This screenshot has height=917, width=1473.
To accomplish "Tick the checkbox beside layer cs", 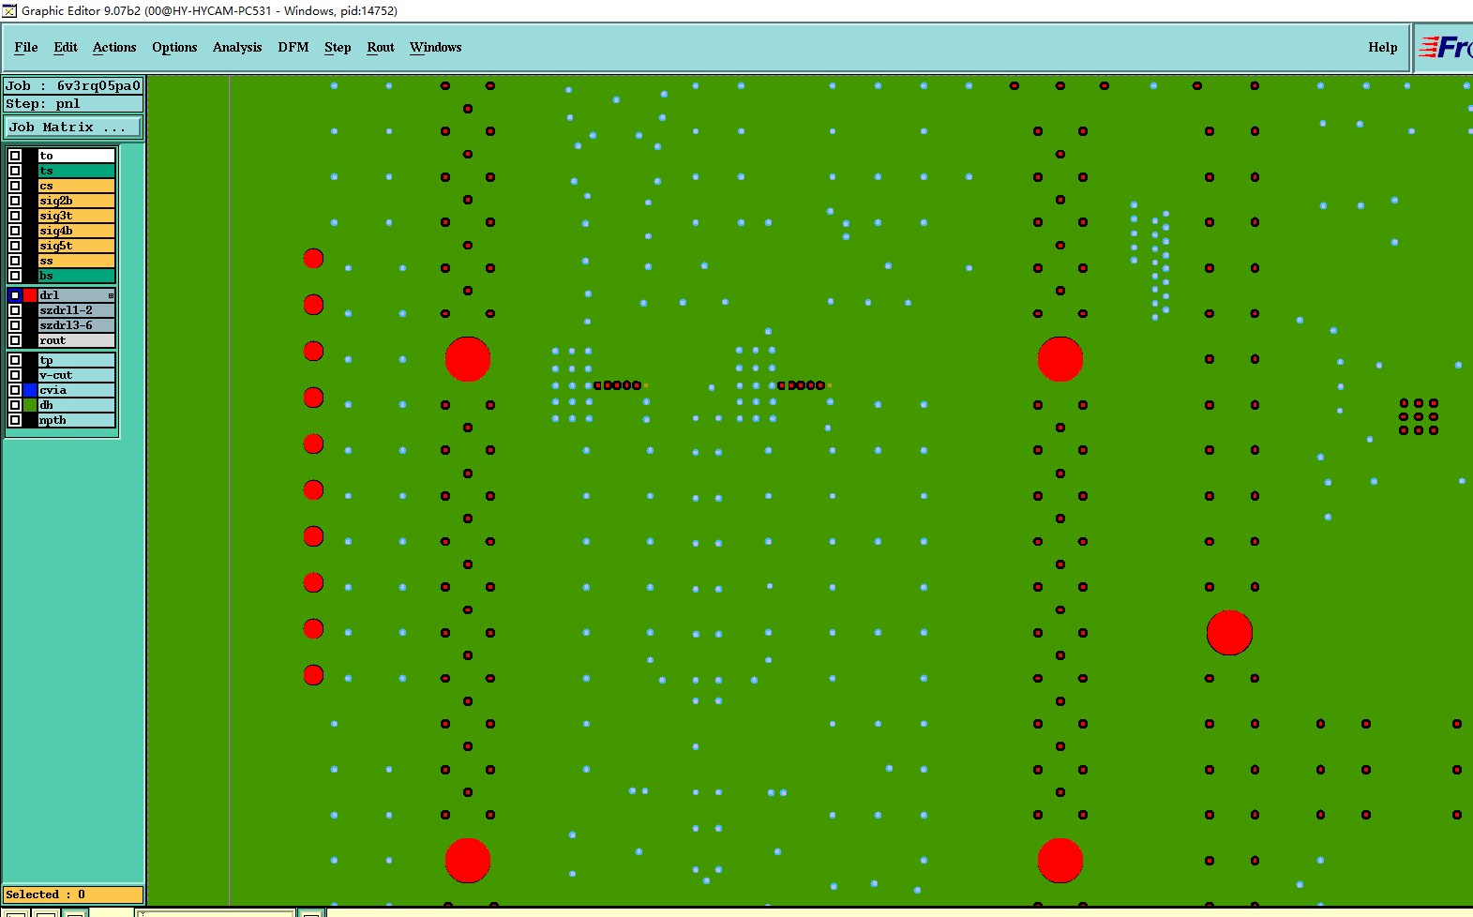I will (15, 186).
